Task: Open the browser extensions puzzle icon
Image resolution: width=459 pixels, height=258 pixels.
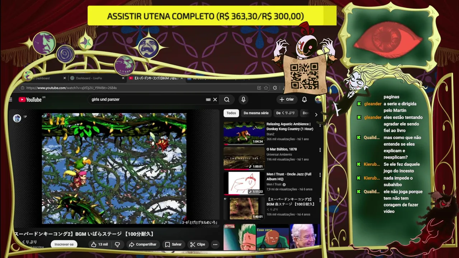Action: click(x=275, y=88)
